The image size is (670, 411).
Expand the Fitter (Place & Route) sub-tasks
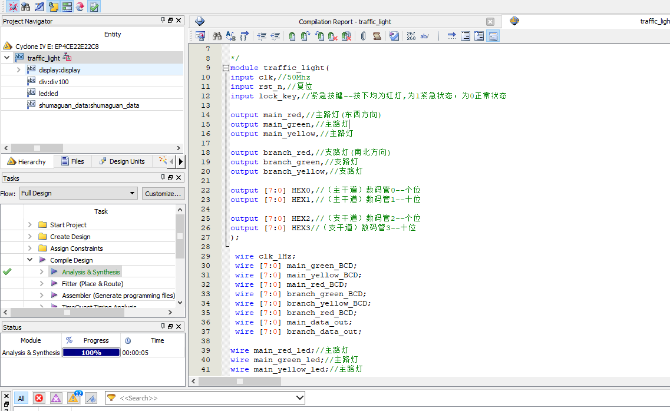pyautogui.click(x=41, y=283)
